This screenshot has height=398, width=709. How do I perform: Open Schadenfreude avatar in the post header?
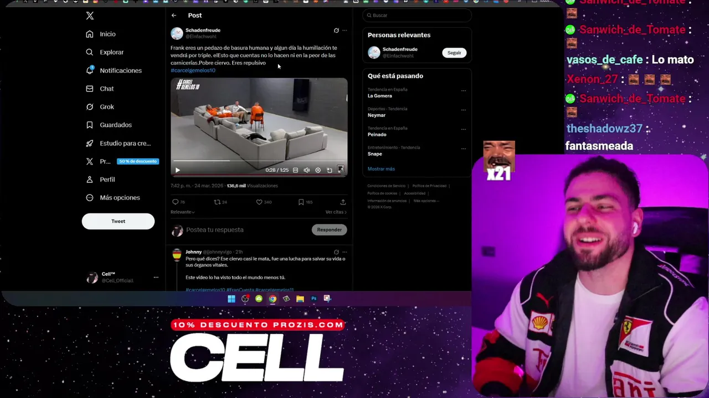click(177, 33)
